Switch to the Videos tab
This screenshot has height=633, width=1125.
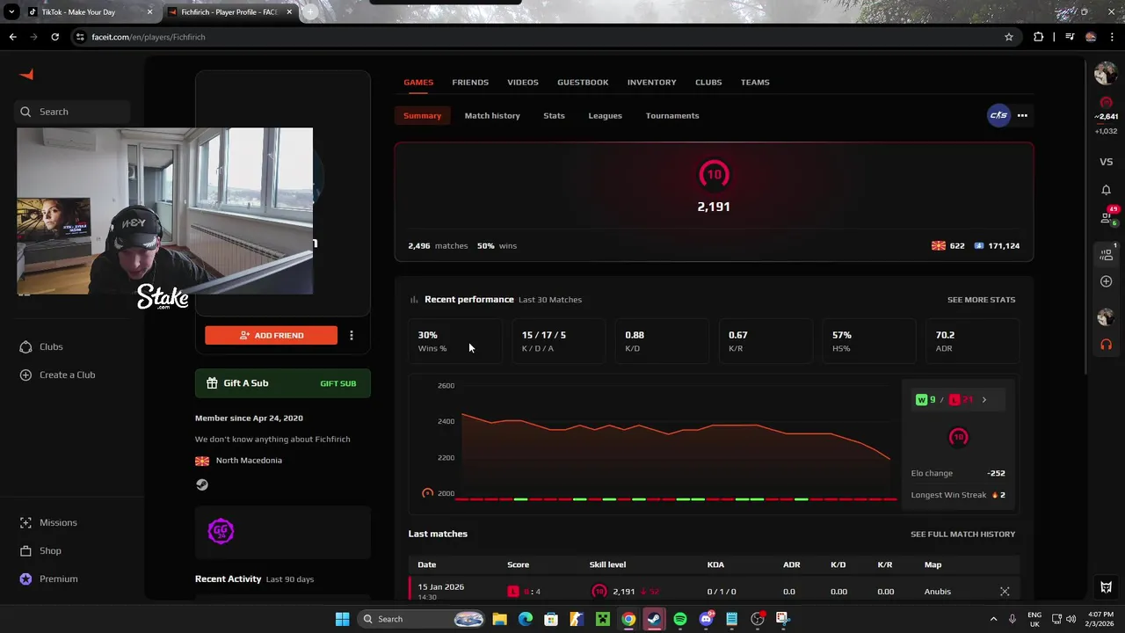pyautogui.click(x=523, y=82)
